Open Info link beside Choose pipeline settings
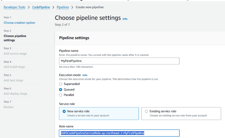 pos(125,19)
